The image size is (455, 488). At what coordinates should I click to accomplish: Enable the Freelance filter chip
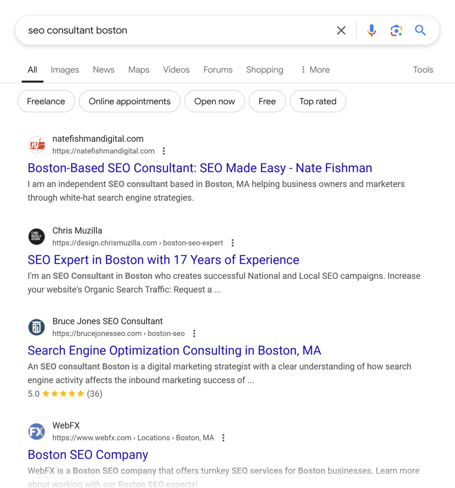[46, 101]
